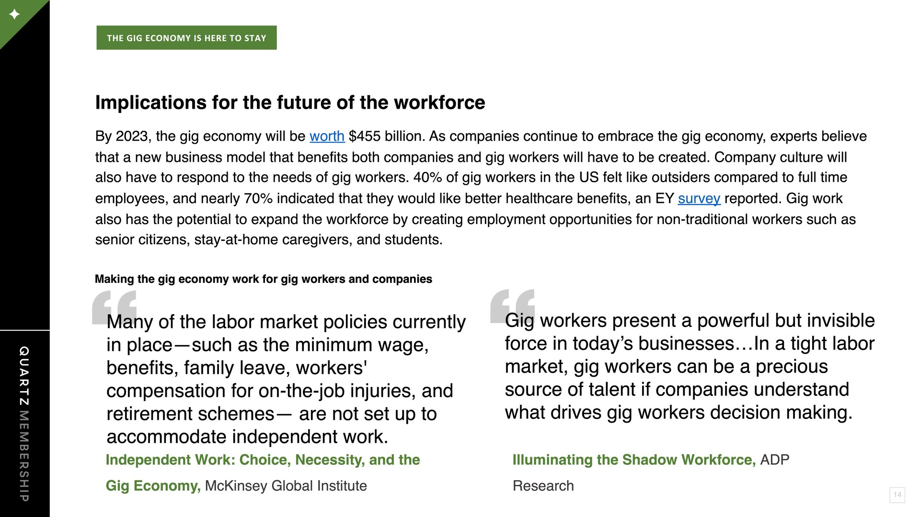Open the 'worth' hyperlink
Screen dimensions: 920x517
[327, 136]
